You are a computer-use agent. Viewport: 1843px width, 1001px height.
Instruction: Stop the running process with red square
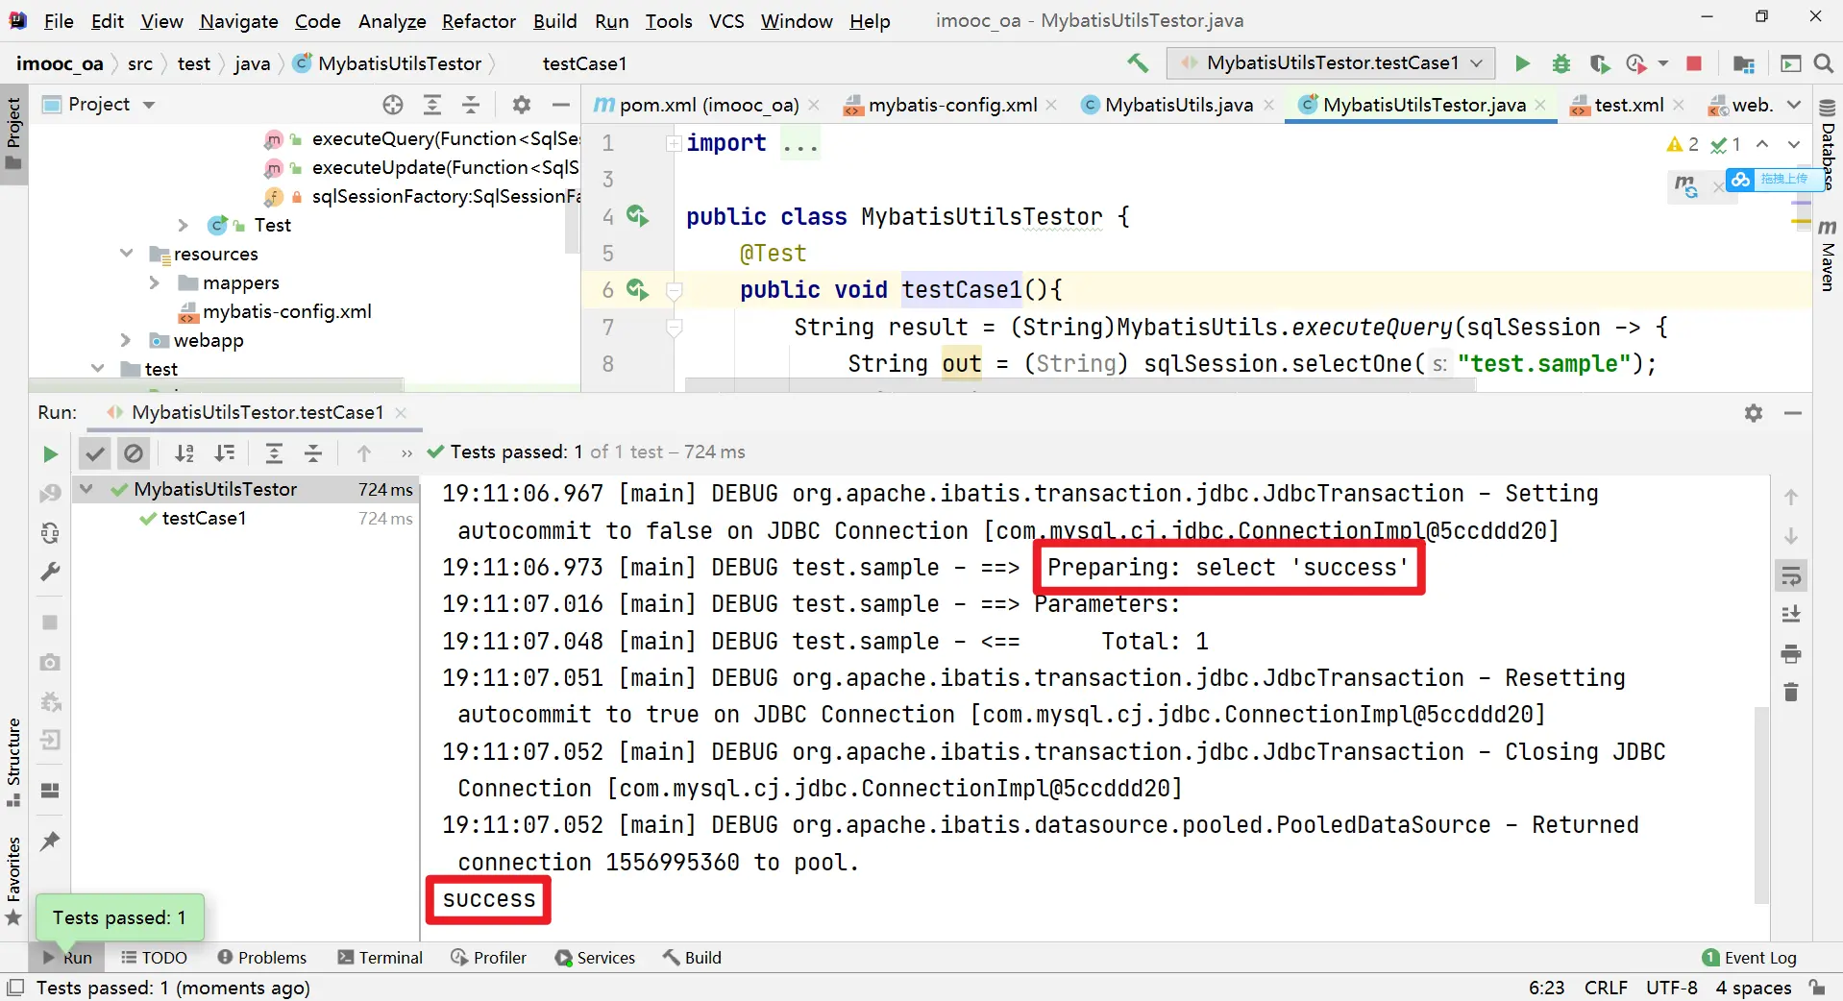pyautogui.click(x=1694, y=63)
